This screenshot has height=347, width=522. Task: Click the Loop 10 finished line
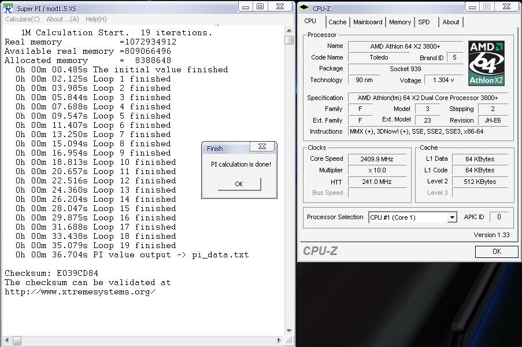click(95, 163)
